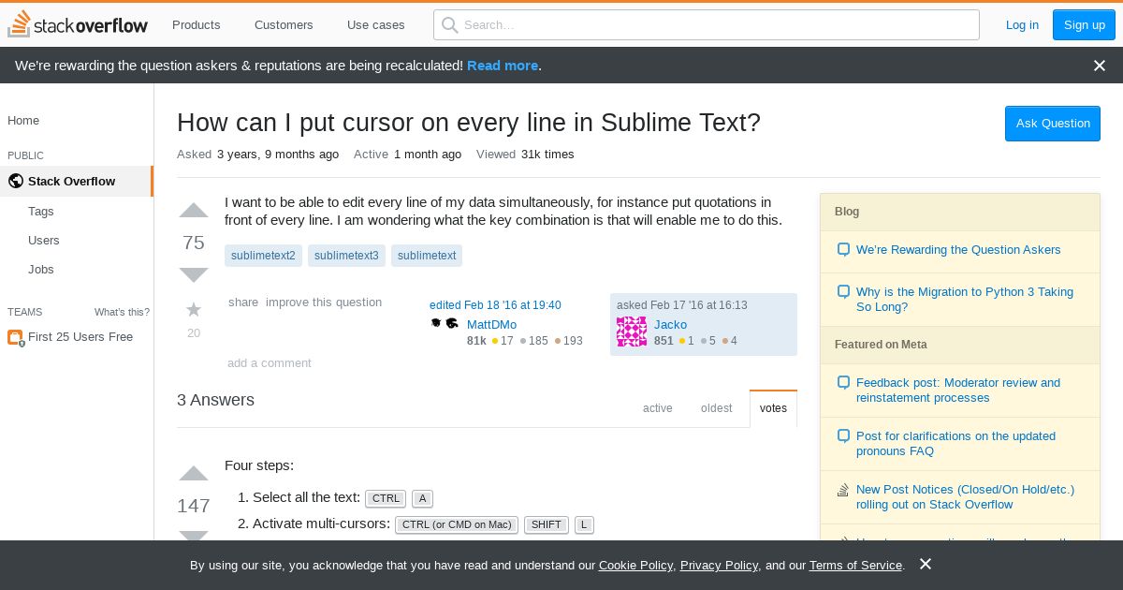Click the meta icon beside Feedback post
This screenshot has height=590, width=1123.
(843, 383)
